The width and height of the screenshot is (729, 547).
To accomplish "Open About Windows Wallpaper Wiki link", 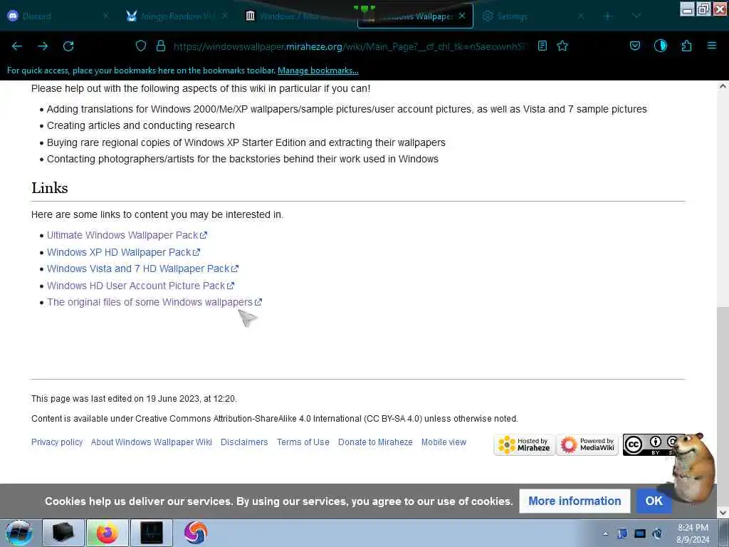I will point(152,442).
